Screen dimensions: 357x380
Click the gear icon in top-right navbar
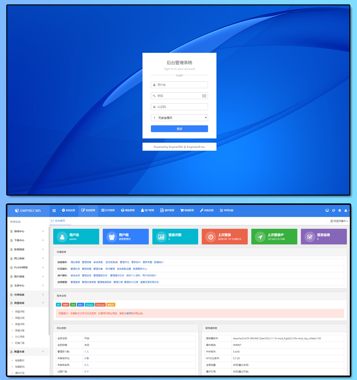340,210
